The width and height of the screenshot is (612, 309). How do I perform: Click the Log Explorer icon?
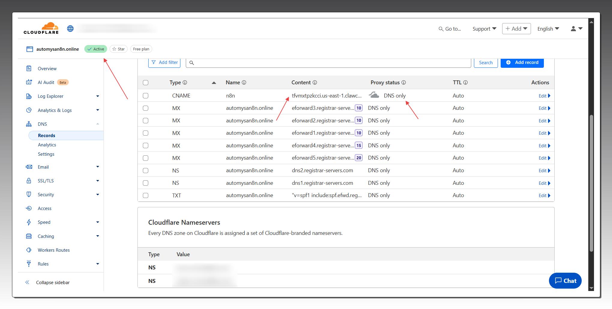click(x=29, y=96)
